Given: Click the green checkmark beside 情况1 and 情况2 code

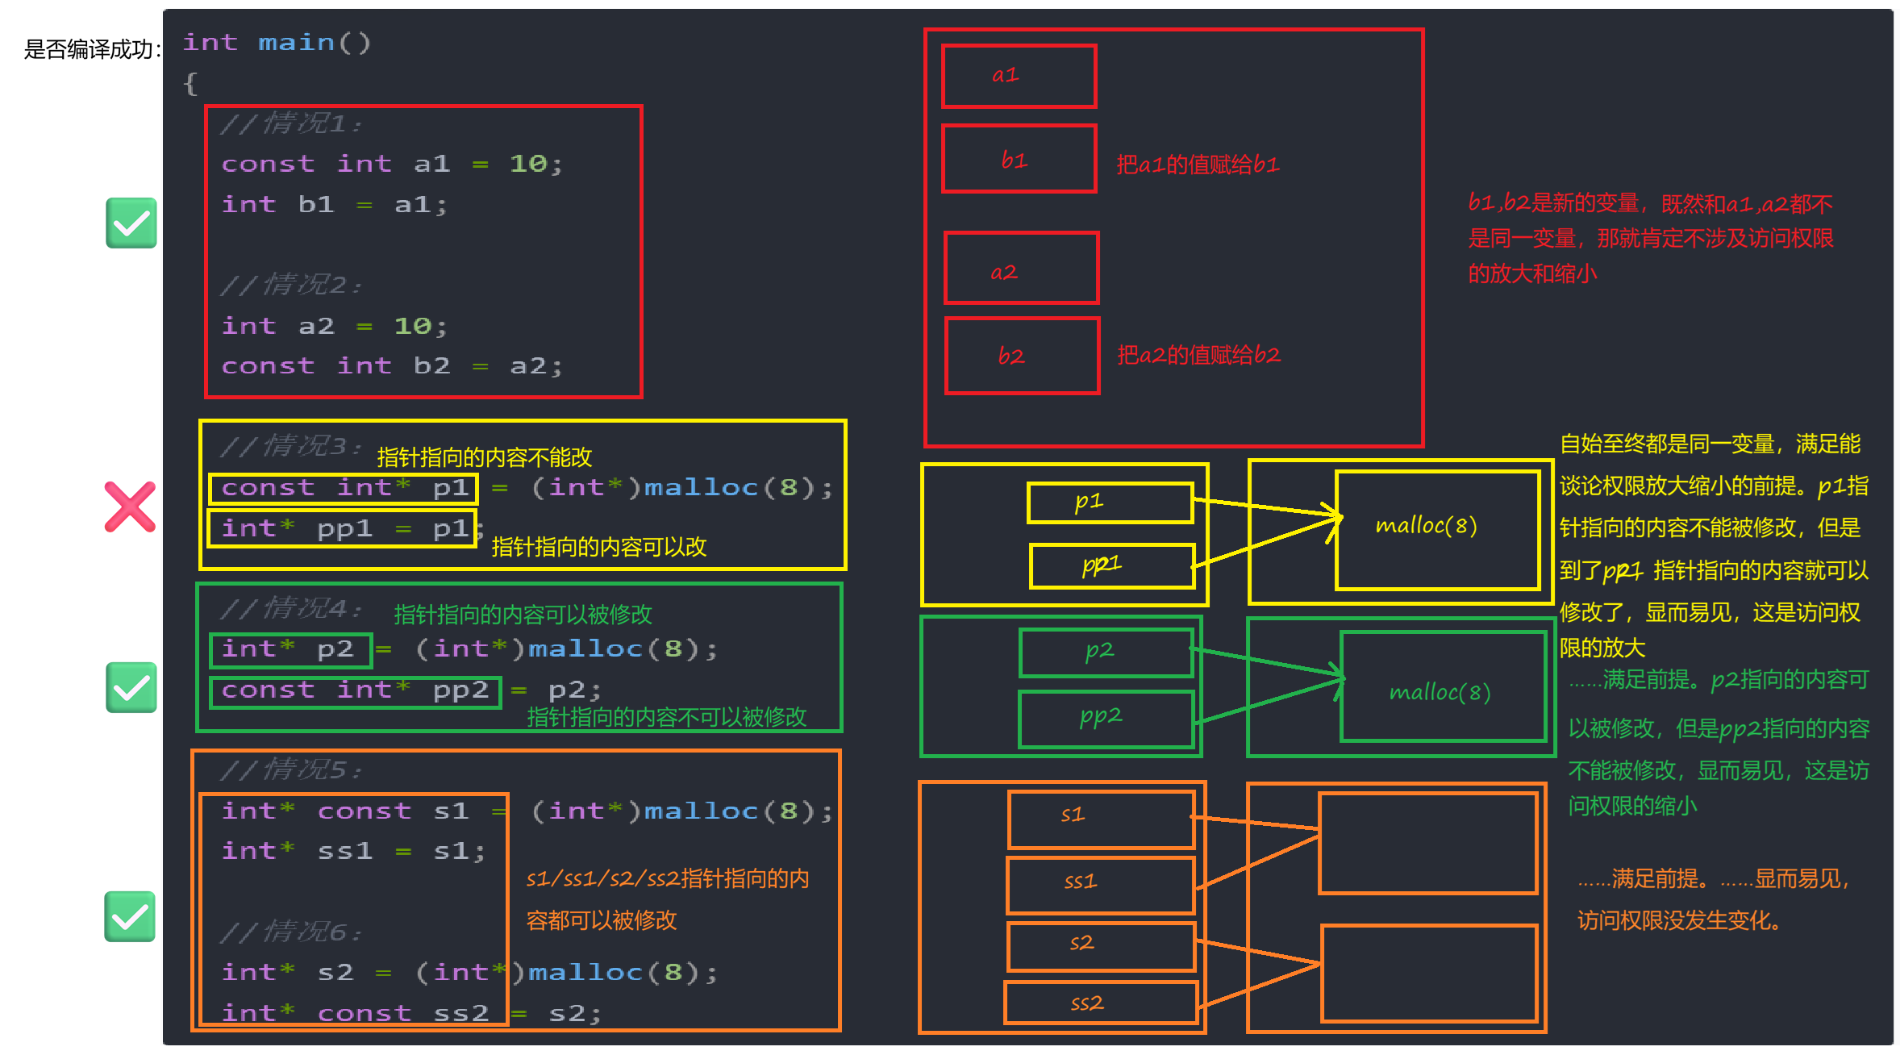Looking at the screenshot, I should [x=131, y=223].
